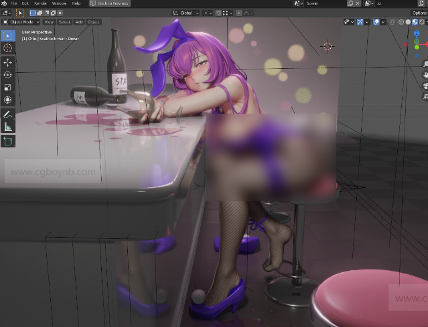Open the Object Mode dropdown

(21, 22)
